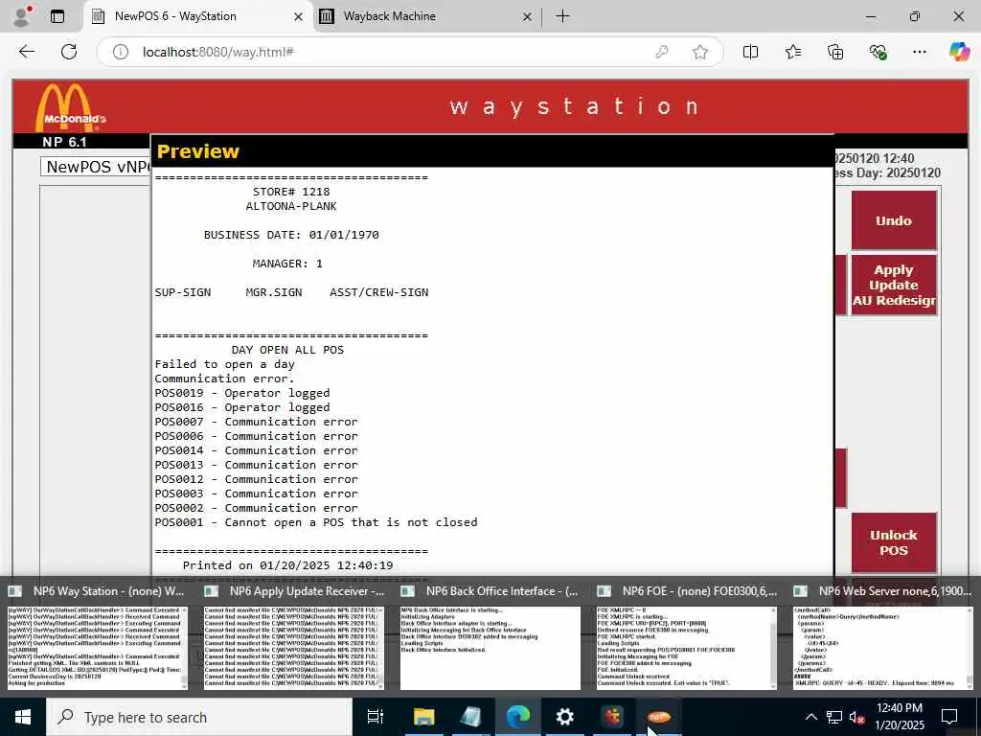Screen dimensions: 981x736
Task: Click the NewPOS vNP version field
Action: 96,167
